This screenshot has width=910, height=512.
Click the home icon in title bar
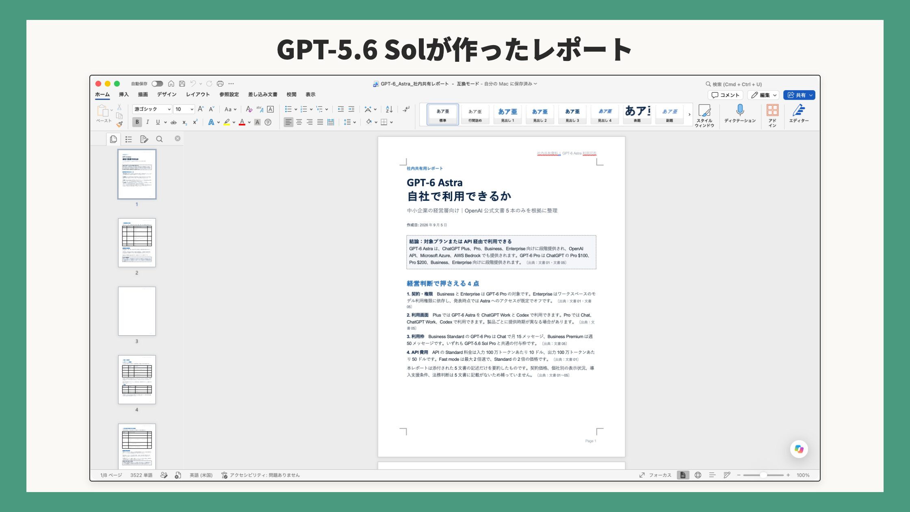171,84
